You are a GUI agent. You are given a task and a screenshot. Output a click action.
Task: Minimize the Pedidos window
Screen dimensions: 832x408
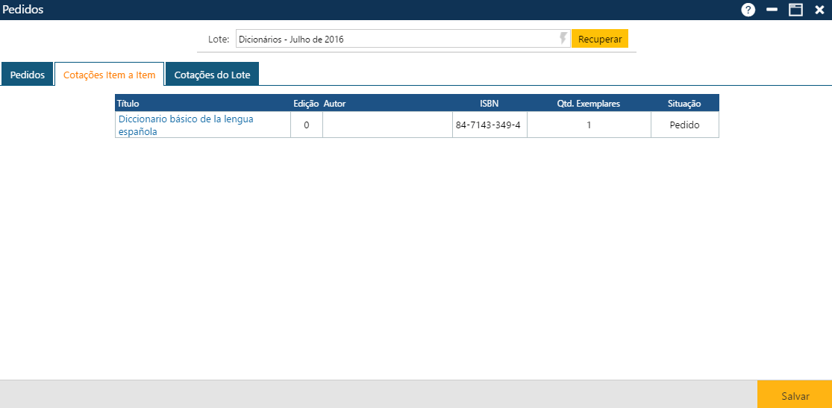click(x=772, y=10)
